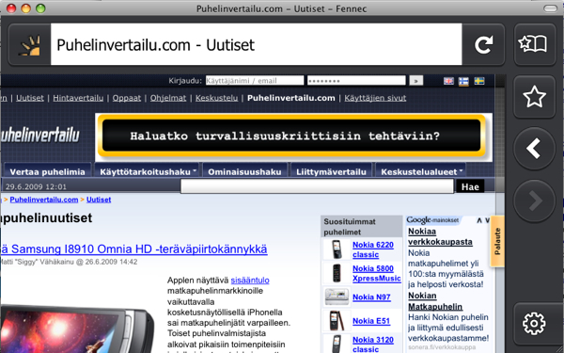The width and height of the screenshot is (564, 353).
Task: Expand the Keskustelualueet dropdown tab
Action: (421, 171)
